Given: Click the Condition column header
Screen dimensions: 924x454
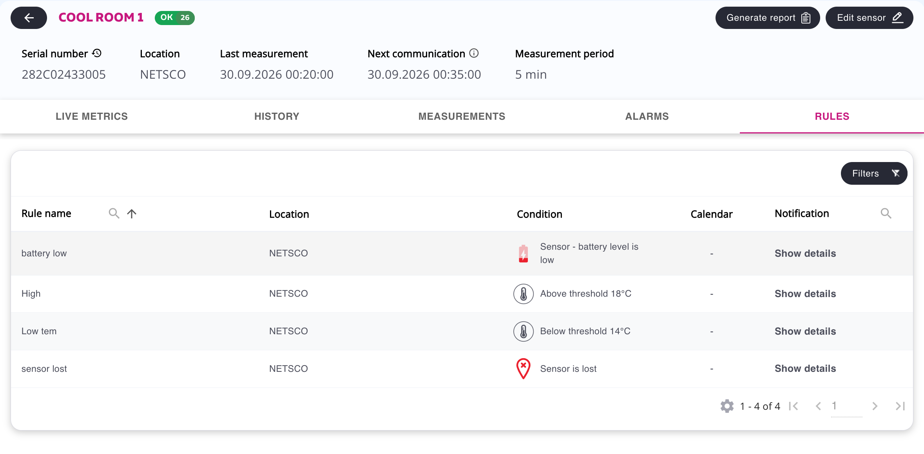Looking at the screenshot, I should (539, 214).
